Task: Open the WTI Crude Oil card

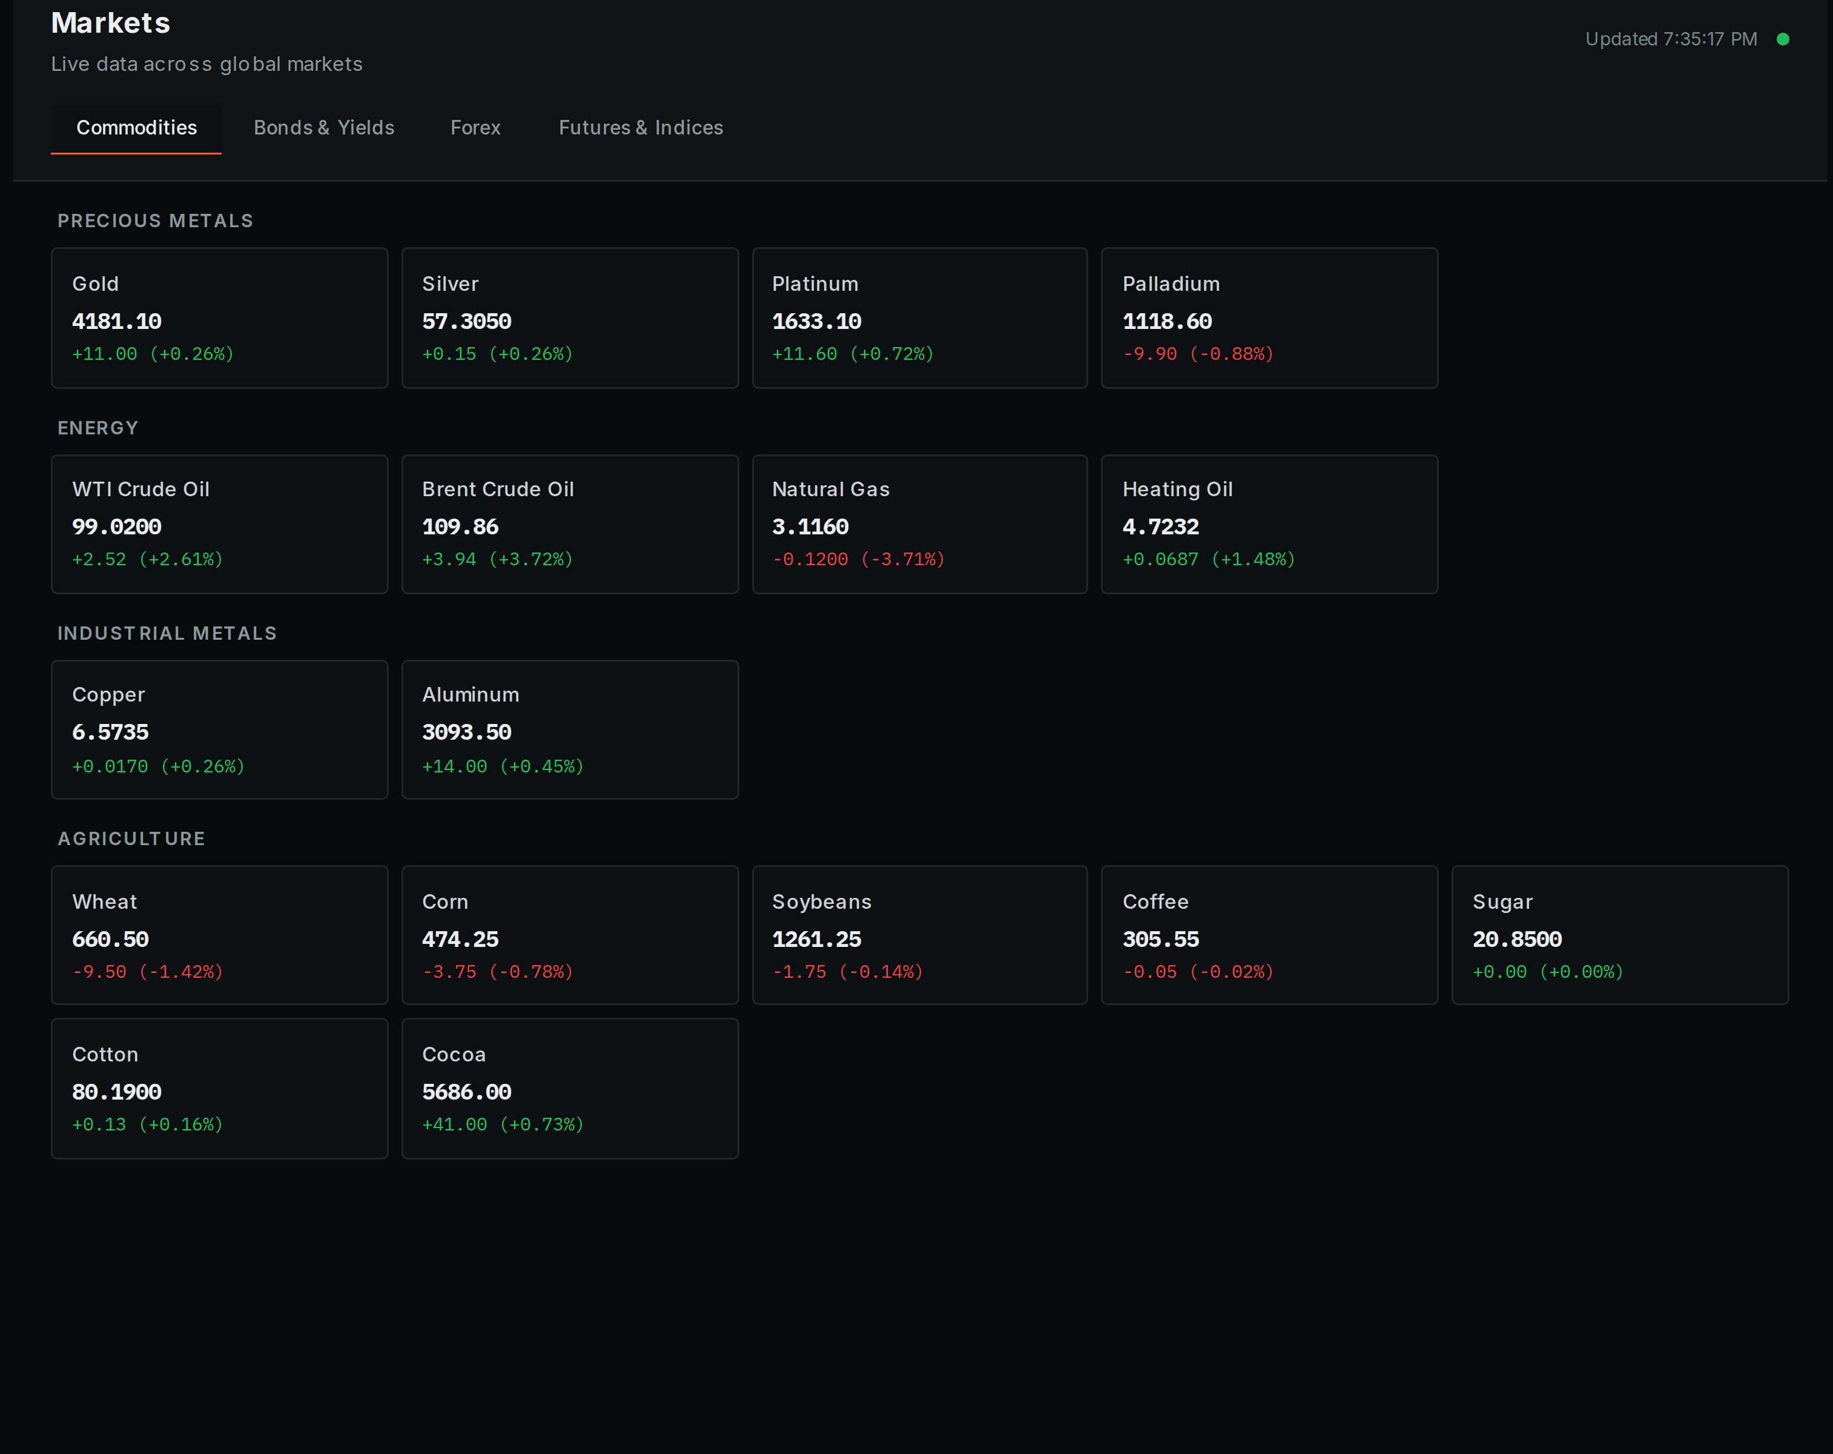Action: tap(219, 524)
